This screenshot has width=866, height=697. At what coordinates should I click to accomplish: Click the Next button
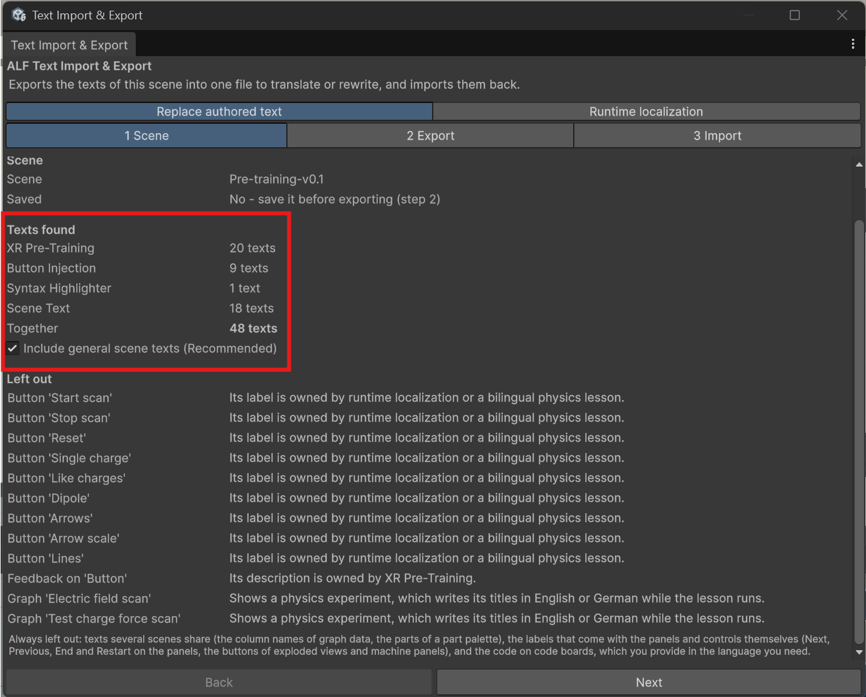tap(649, 682)
